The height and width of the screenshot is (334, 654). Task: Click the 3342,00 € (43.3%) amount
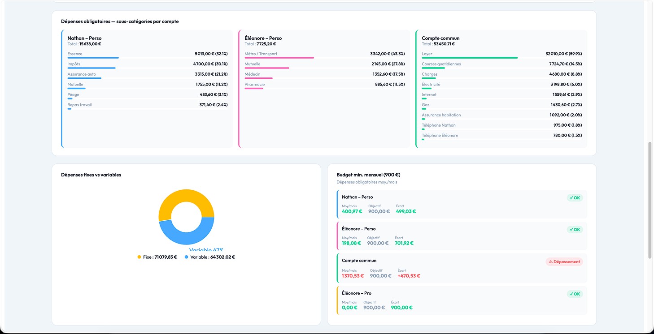[x=388, y=54]
